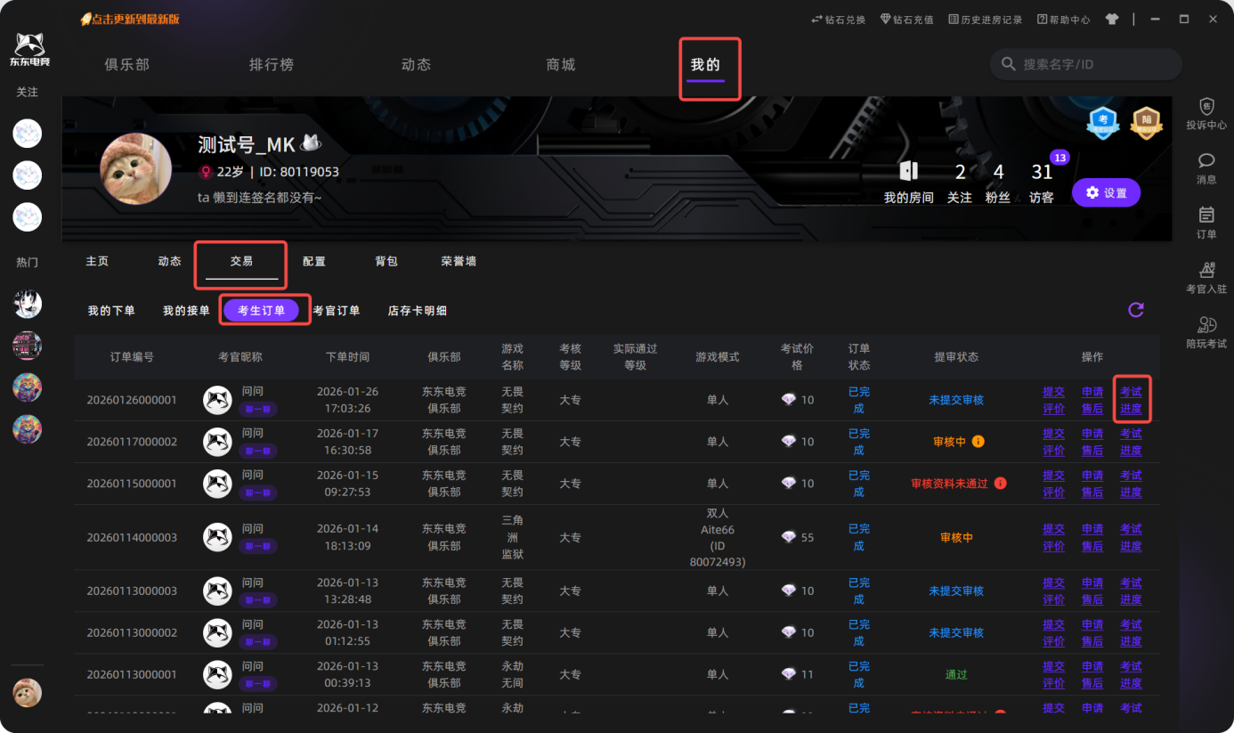
Task: Open 库存卡明细
Action: pos(418,311)
